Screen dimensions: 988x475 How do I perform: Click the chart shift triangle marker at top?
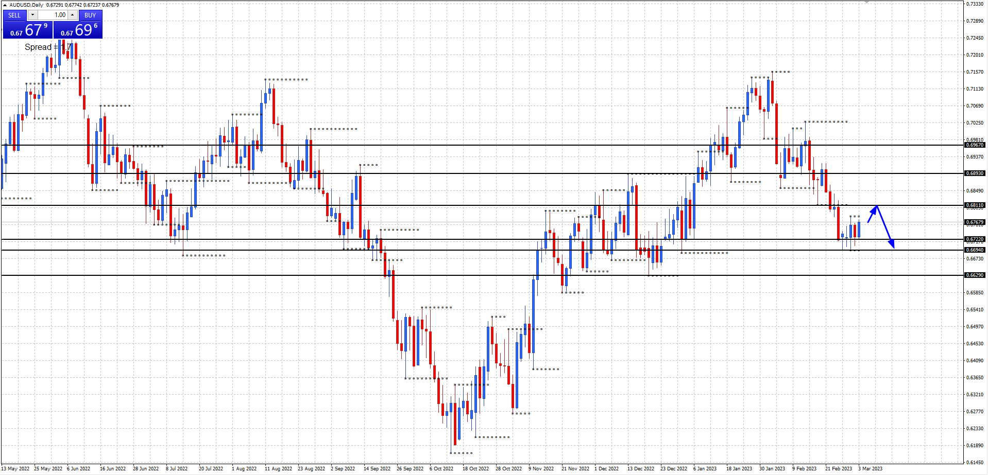tap(867, 3)
